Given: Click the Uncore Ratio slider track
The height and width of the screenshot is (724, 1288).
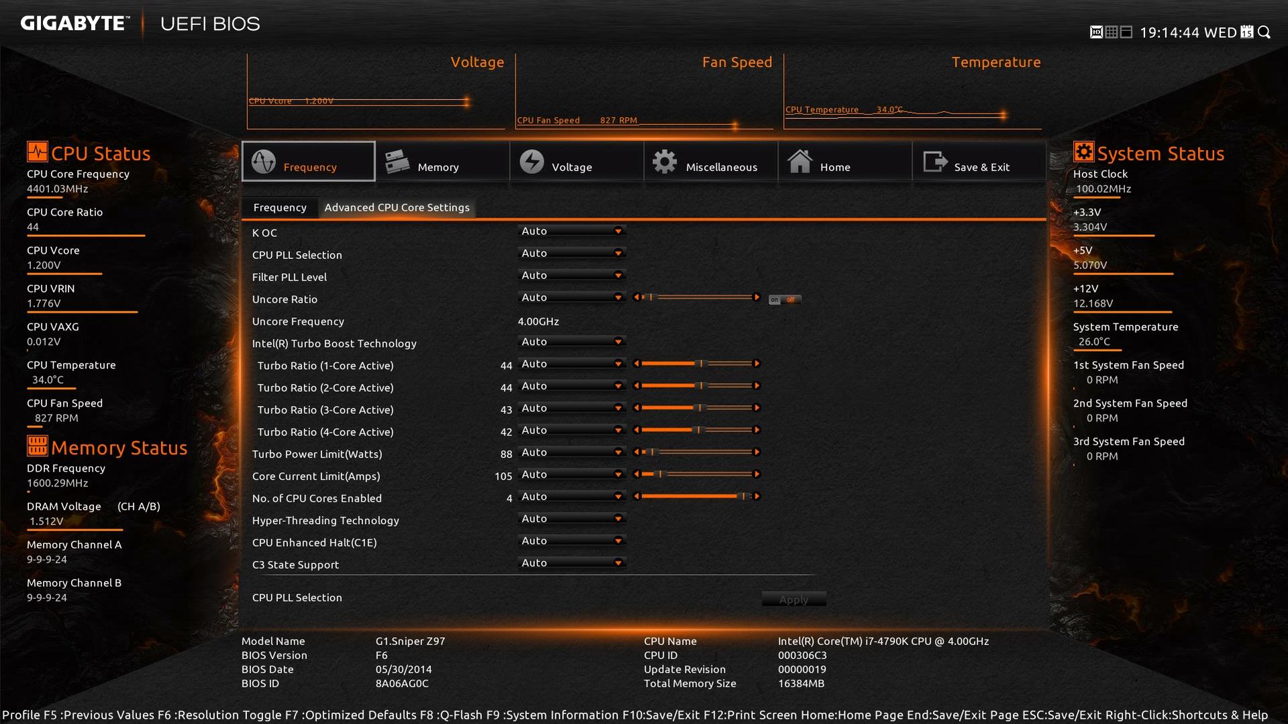Looking at the screenshot, I should pyautogui.click(x=697, y=297).
